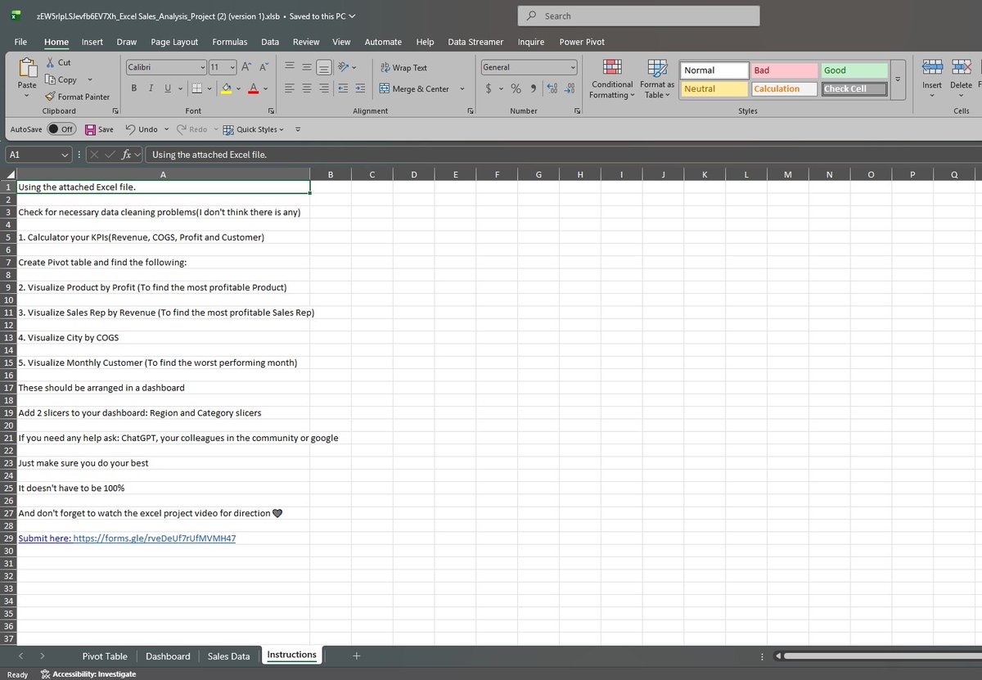Align cell text to the left
The width and height of the screenshot is (982, 680).
point(291,88)
